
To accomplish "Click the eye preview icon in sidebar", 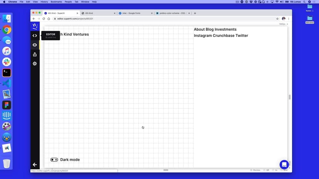I will [x=35, y=45].
